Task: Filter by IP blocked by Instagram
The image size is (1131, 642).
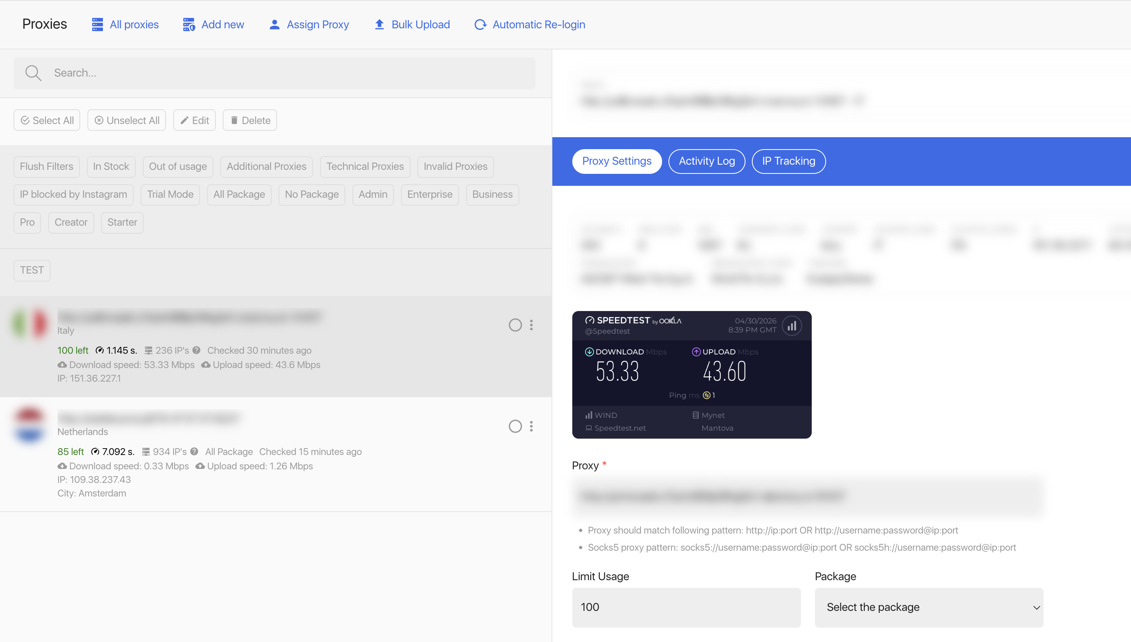Action: tap(73, 195)
